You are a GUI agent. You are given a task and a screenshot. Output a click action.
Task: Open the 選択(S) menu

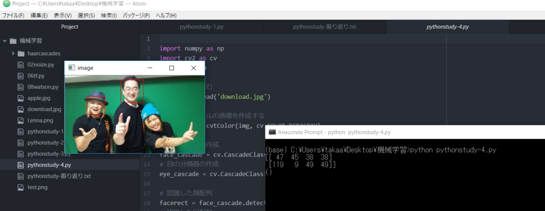[x=86, y=15]
